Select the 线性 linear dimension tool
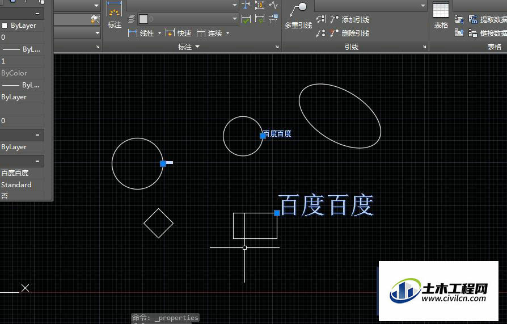Screen dimensions: 507x324 point(141,33)
